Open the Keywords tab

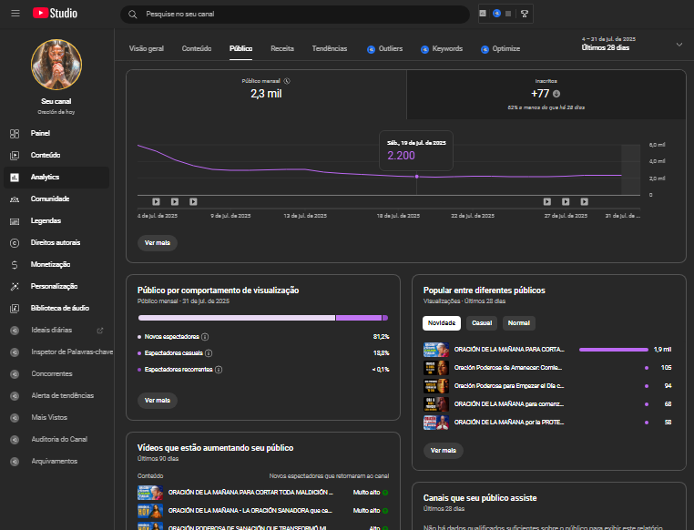[x=442, y=48]
